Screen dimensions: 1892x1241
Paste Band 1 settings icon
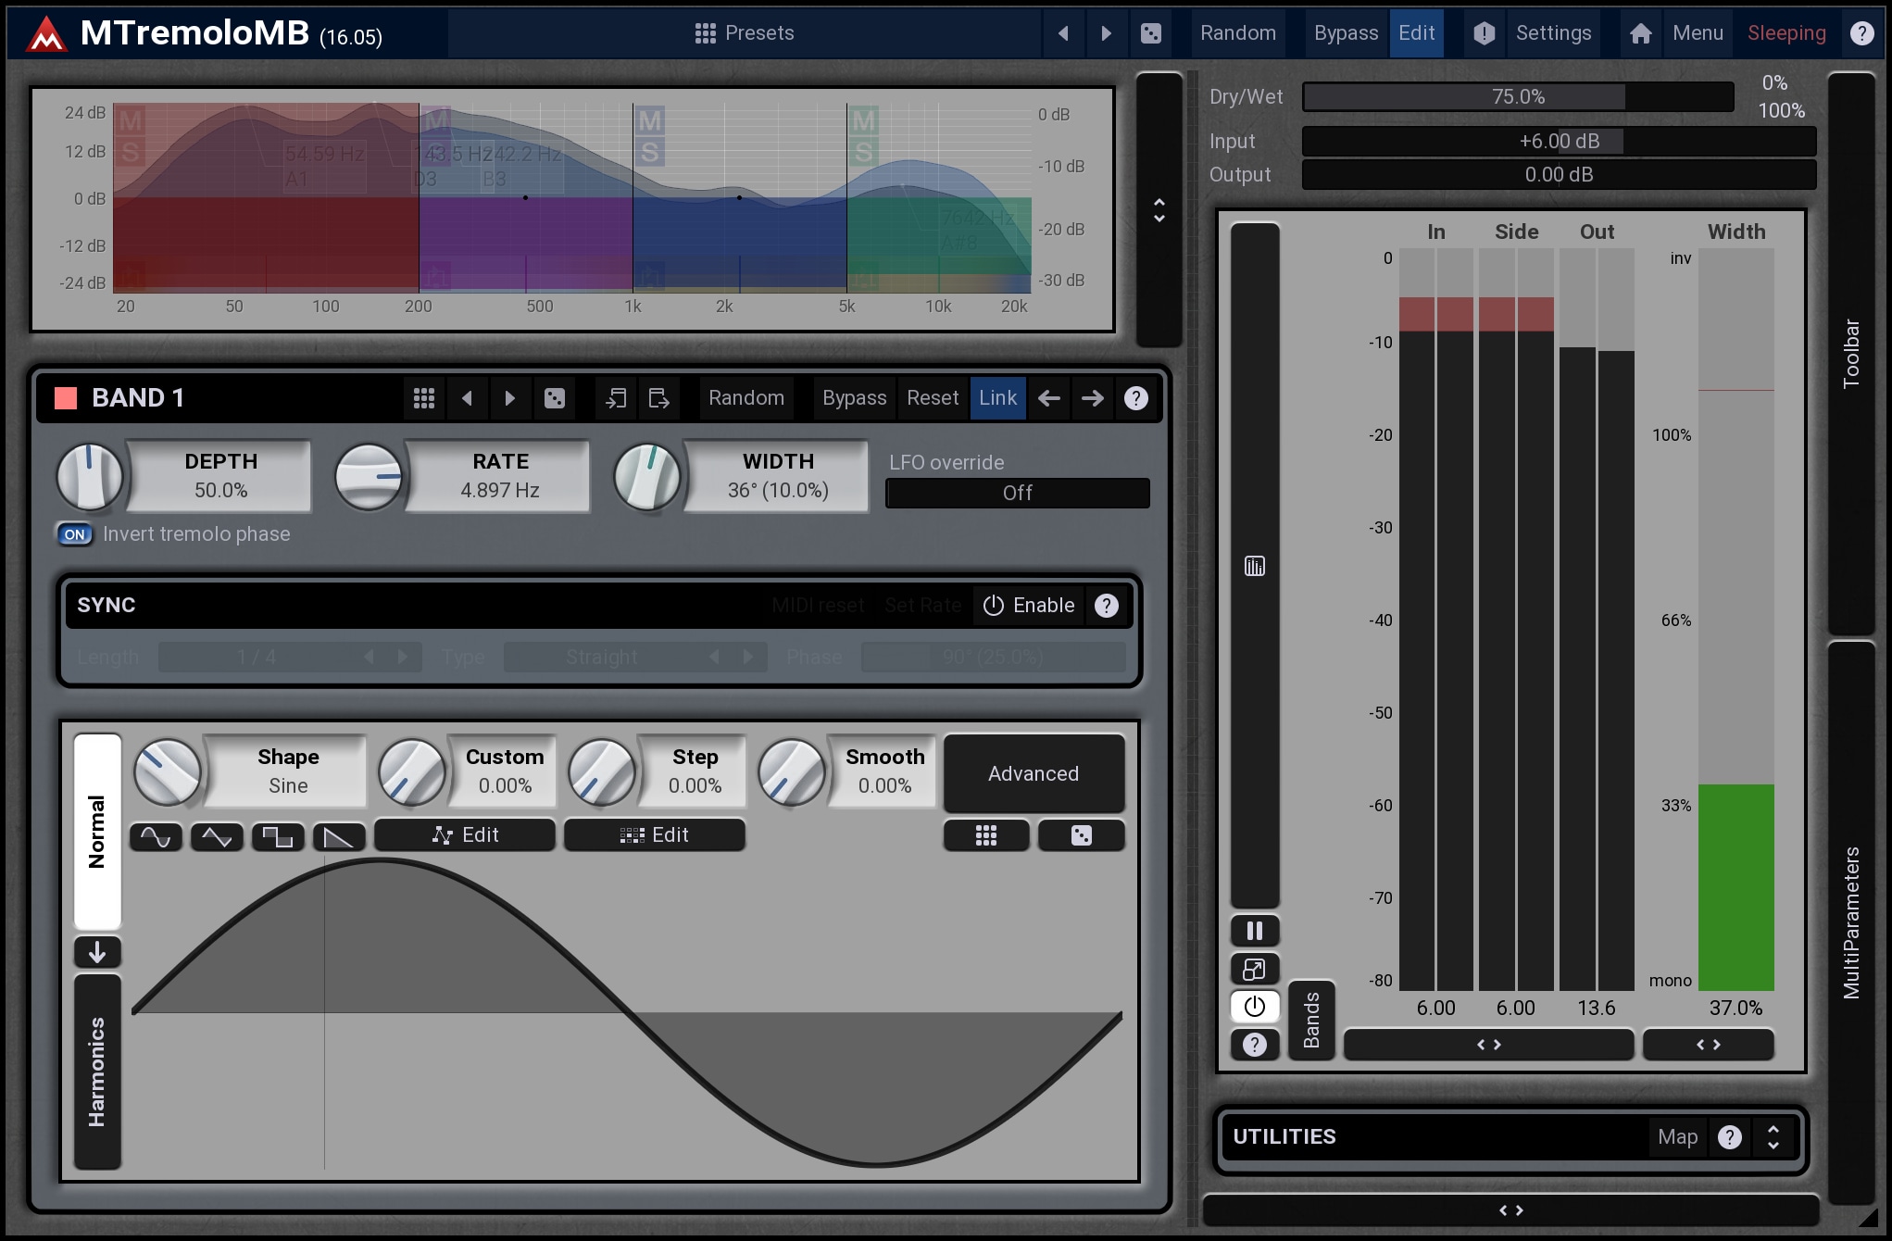(x=658, y=398)
